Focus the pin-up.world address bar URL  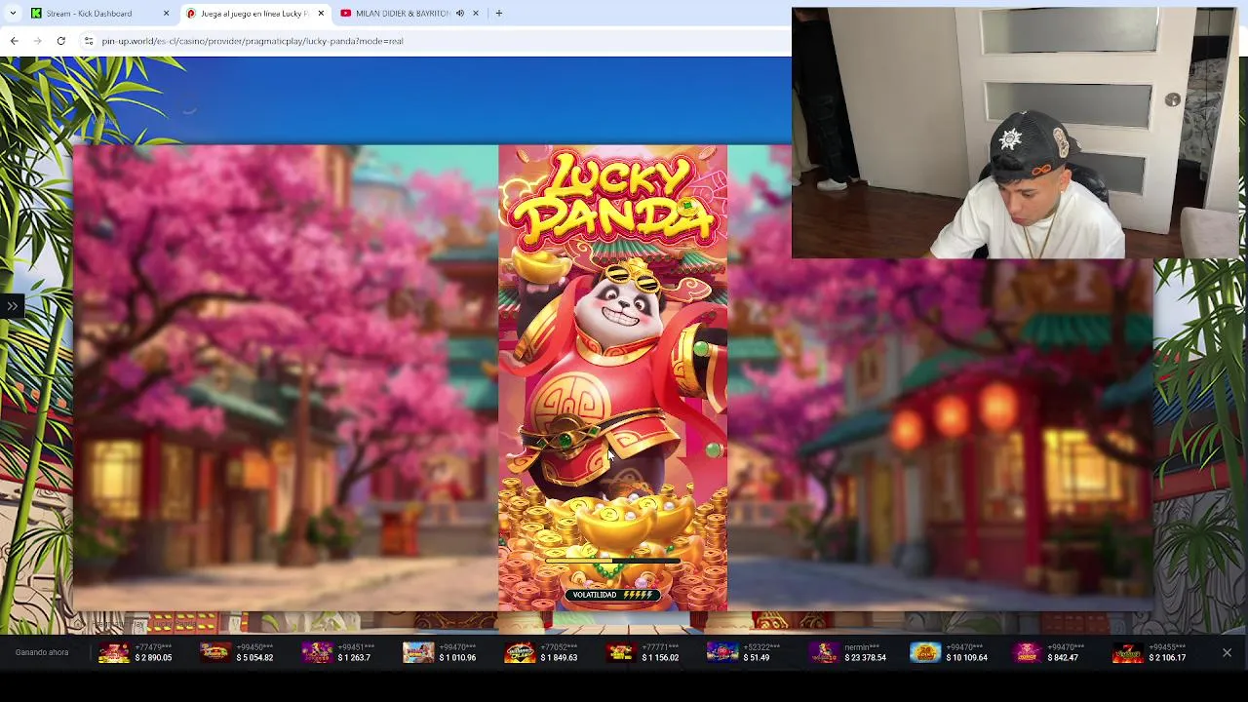coord(253,41)
